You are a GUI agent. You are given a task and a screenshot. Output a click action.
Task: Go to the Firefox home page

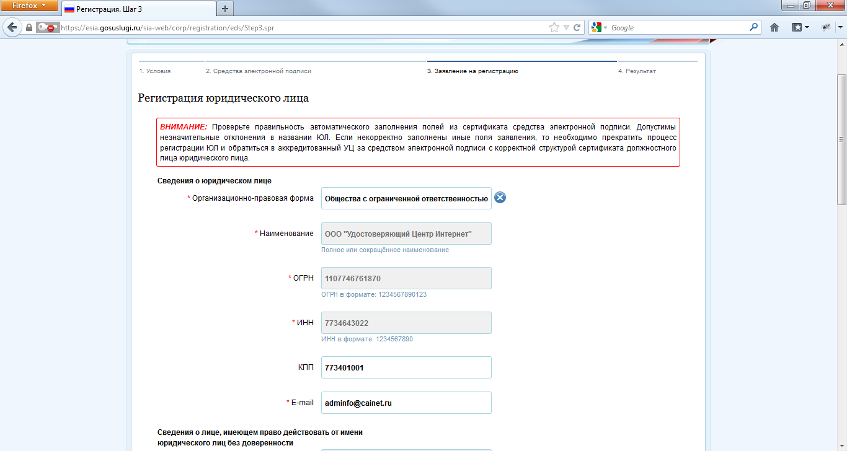click(774, 28)
